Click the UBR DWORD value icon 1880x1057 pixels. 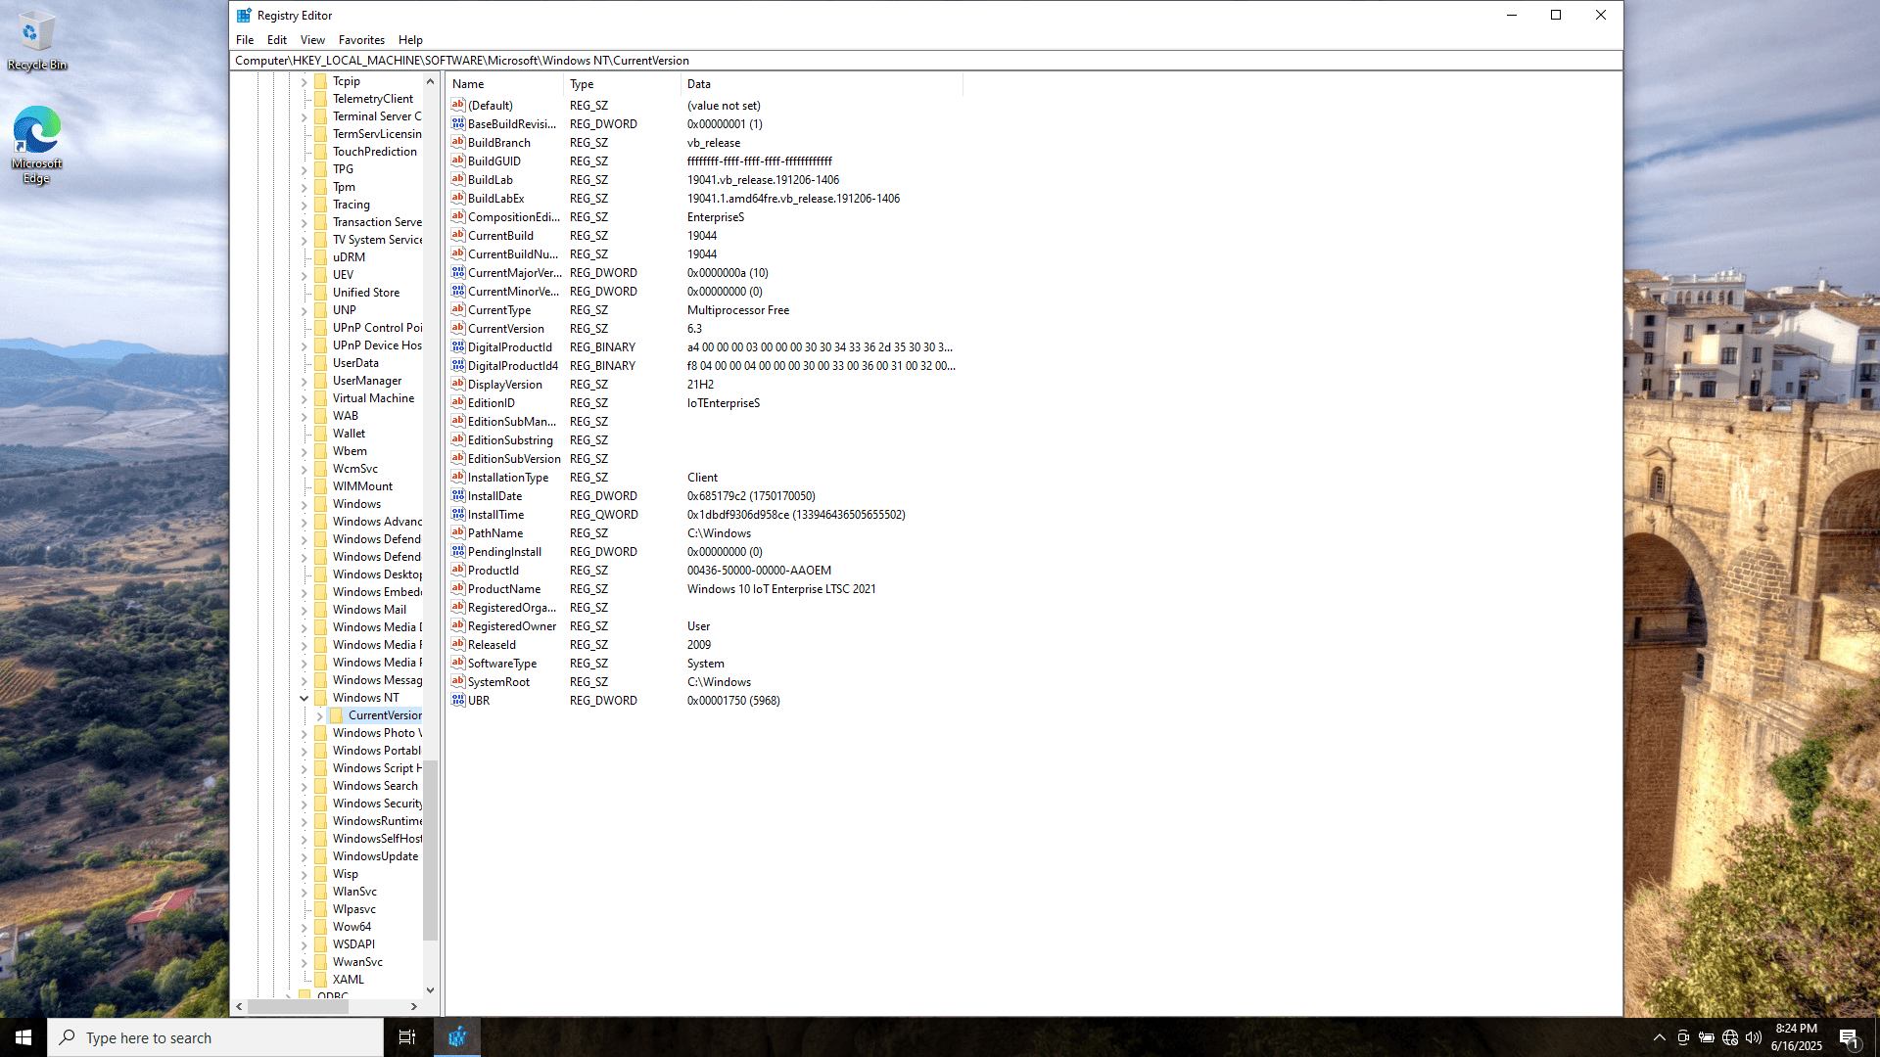[x=457, y=701]
